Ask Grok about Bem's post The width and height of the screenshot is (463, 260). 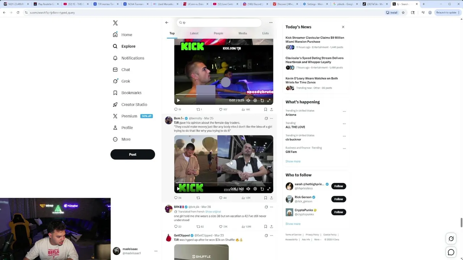[266, 118]
